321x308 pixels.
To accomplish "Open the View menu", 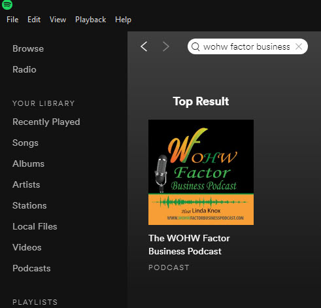I will (58, 20).
